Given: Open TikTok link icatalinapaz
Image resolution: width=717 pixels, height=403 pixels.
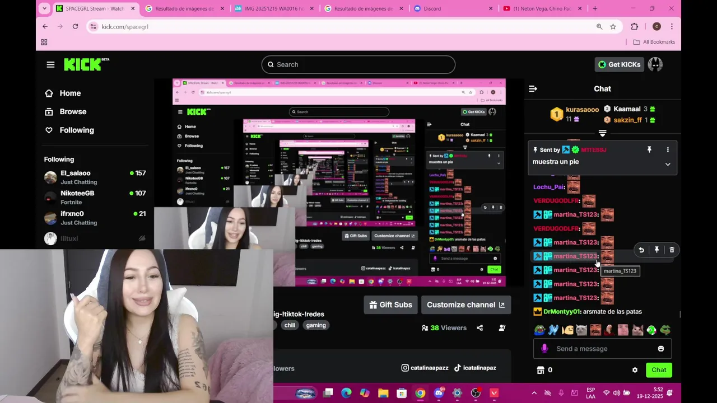Looking at the screenshot, I should click(475, 368).
